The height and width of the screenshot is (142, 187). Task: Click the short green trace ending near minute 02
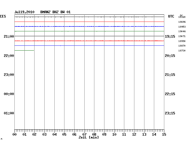24,51
